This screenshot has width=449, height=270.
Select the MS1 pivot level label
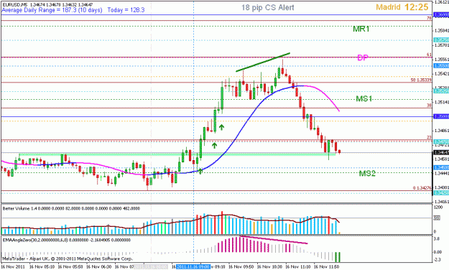pos(364,99)
